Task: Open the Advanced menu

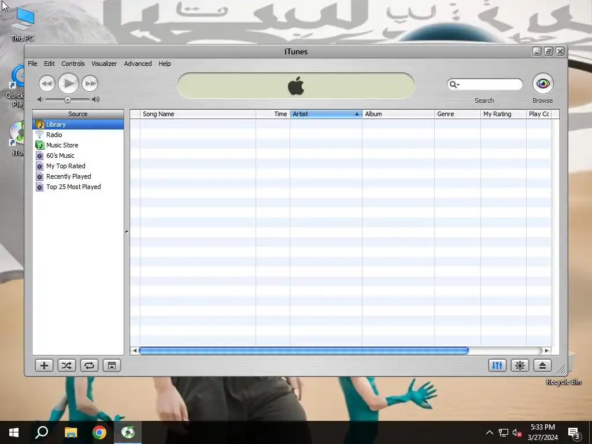Action: point(138,64)
